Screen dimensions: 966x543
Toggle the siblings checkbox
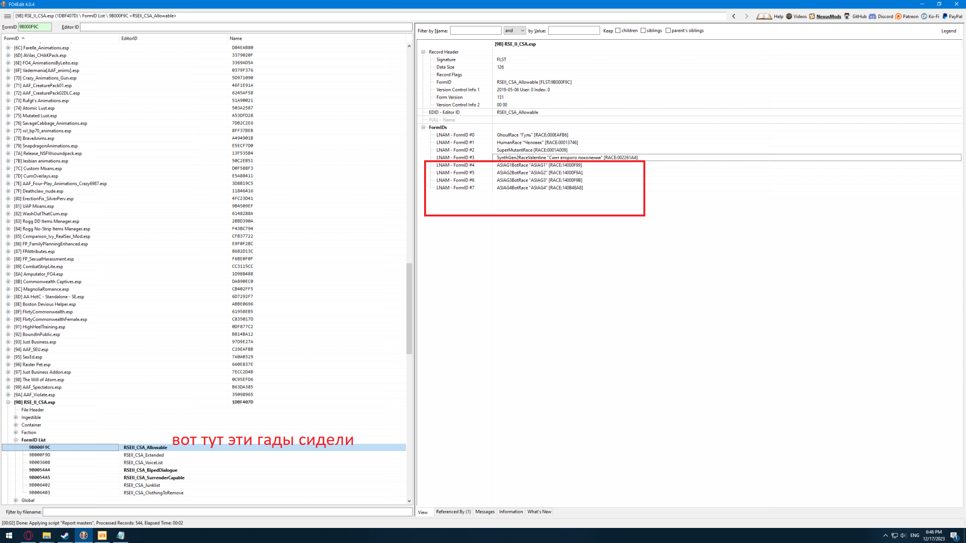[643, 31]
